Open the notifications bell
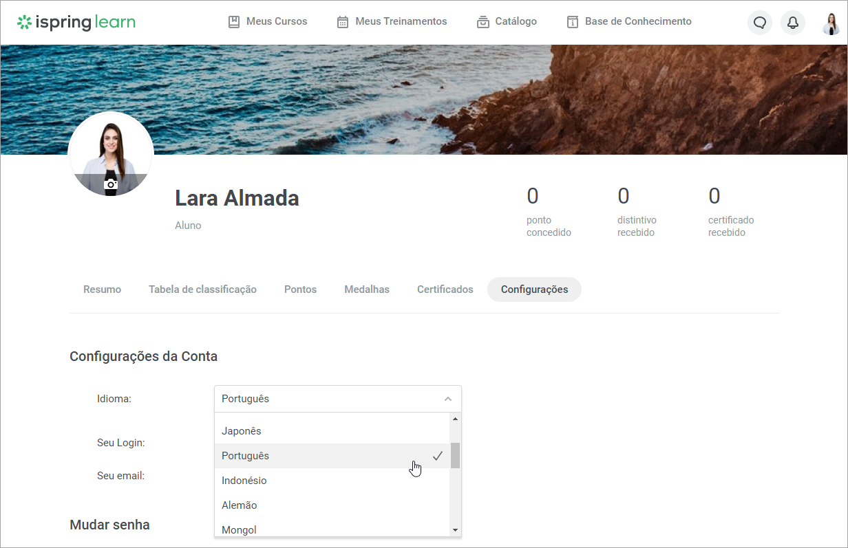The height and width of the screenshot is (548, 848). tap(793, 23)
